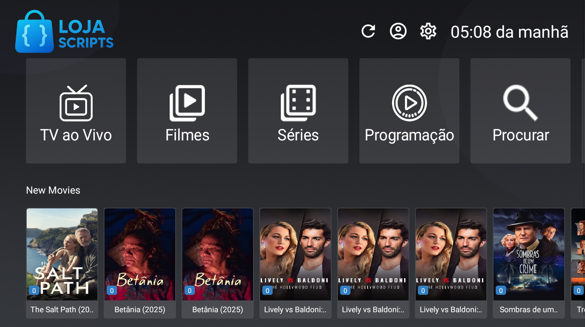Open the user account profile icon
The height and width of the screenshot is (327, 585).
(x=398, y=31)
